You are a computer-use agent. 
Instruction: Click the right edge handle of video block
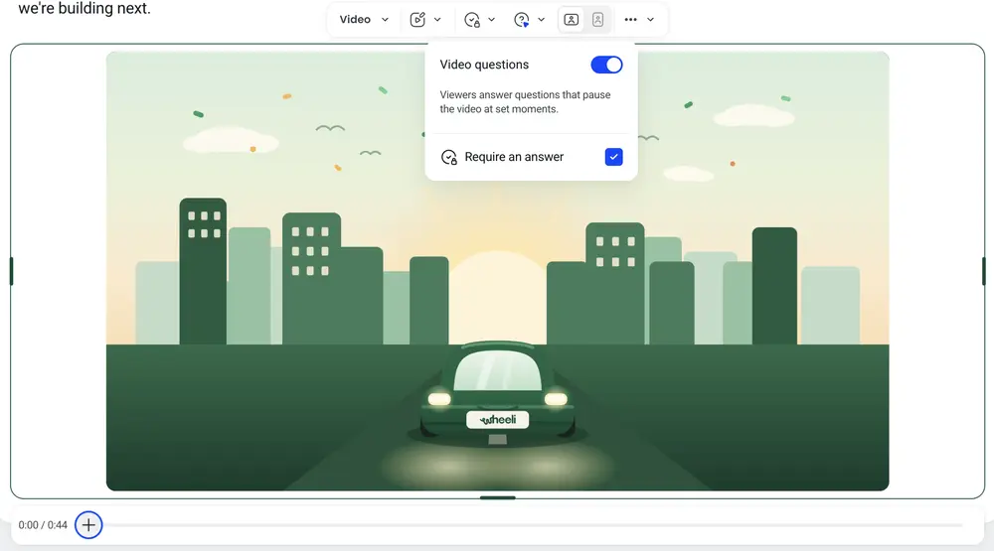pos(984,271)
